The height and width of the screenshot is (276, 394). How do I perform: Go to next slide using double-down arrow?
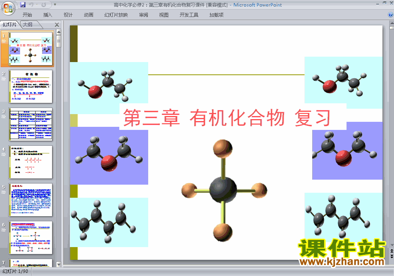(x=392, y=256)
